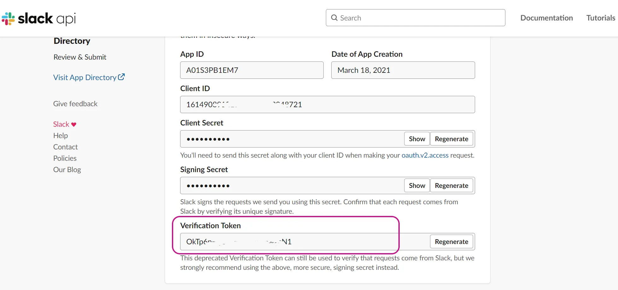Click the Give feedback link
This screenshot has width=618, height=290.
click(x=75, y=104)
